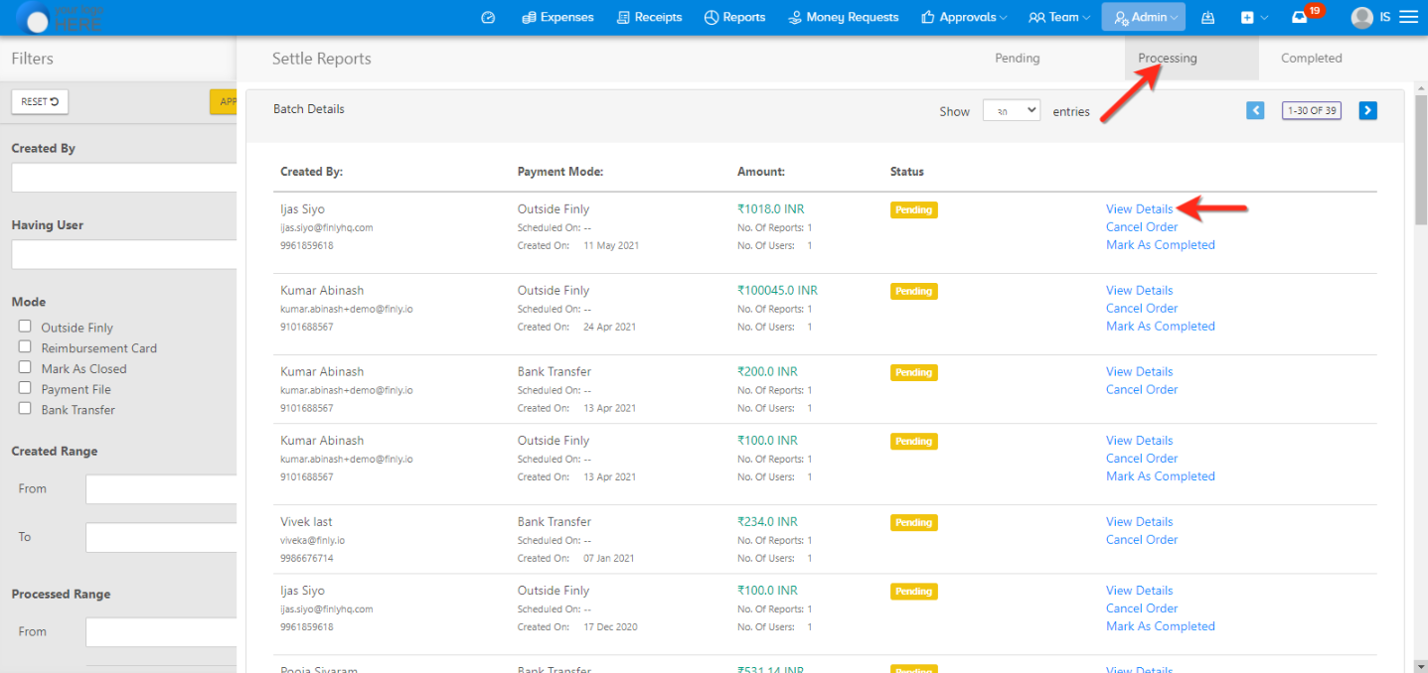Click the user avatar labeled IS

[x=1362, y=17]
